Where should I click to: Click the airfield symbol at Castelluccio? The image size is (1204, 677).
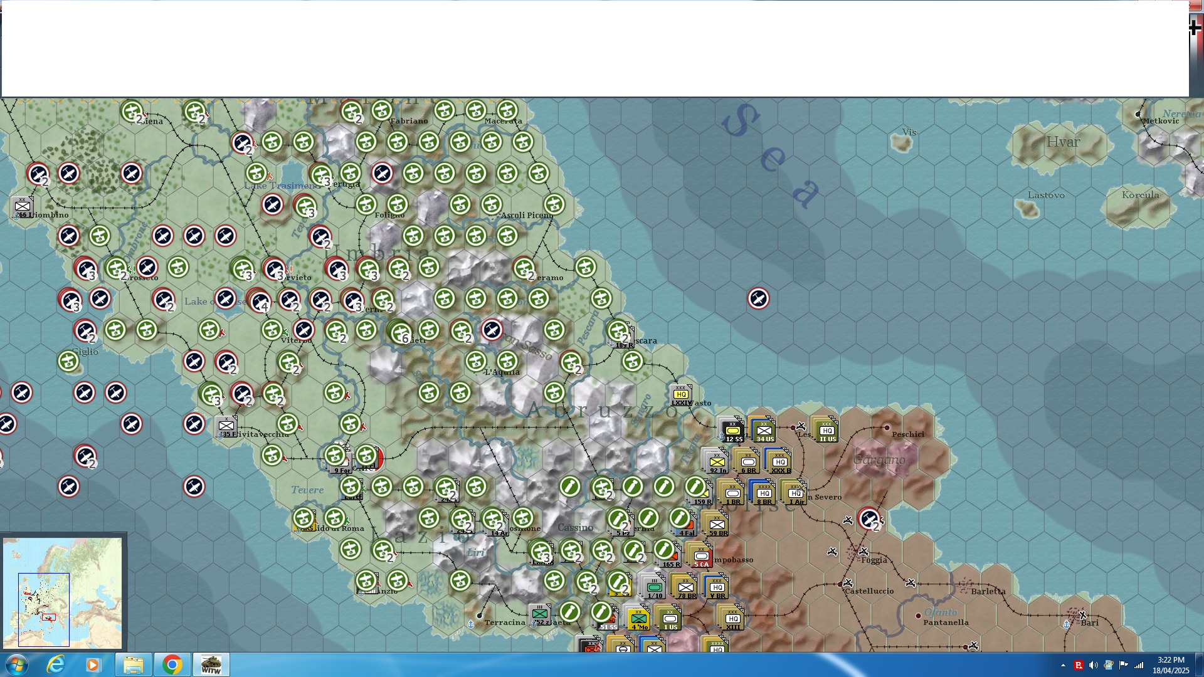point(848,583)
